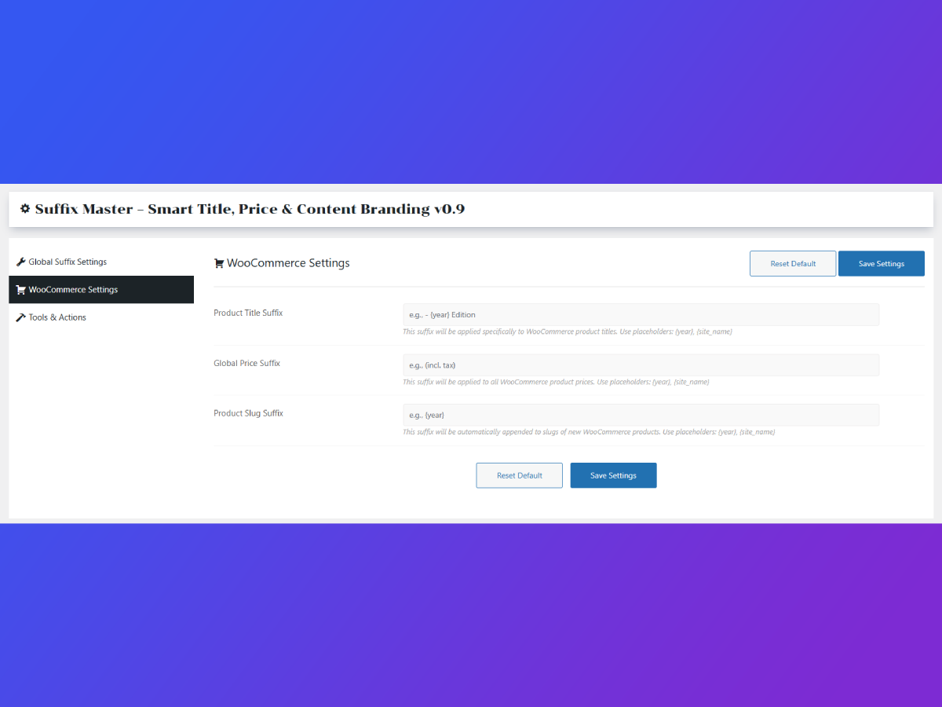This screenshot has height=707, width=942.
Task: Click the cart icon in the sidebar
Action: (x=21, y=290)
